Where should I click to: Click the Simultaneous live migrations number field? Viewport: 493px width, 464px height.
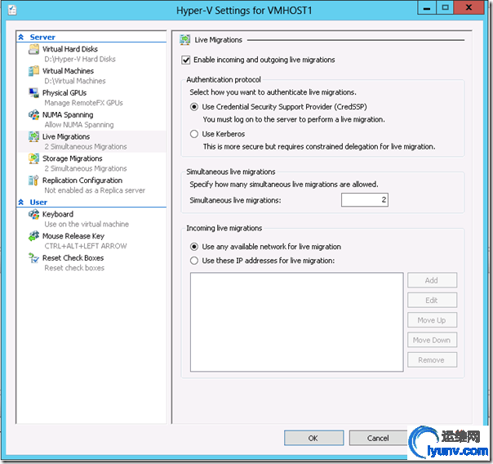pyautogui.click(x=365, y=200)
